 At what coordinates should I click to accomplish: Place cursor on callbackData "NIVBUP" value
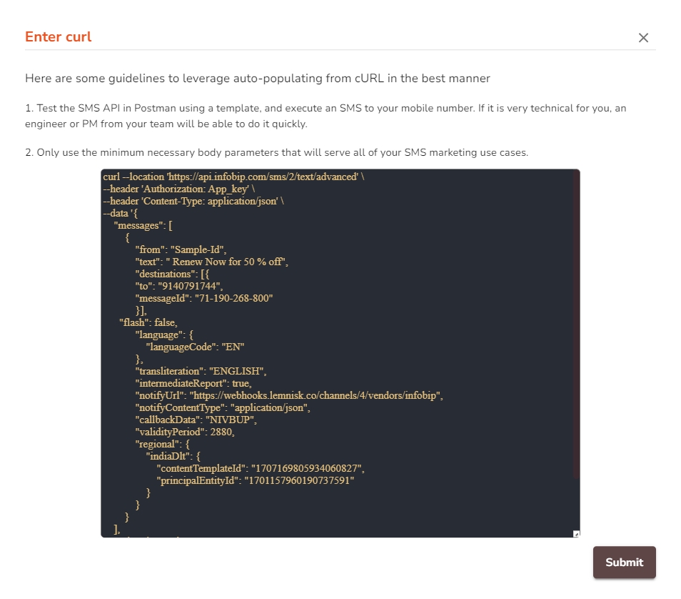pyautogui.click(x=231, y=420)
